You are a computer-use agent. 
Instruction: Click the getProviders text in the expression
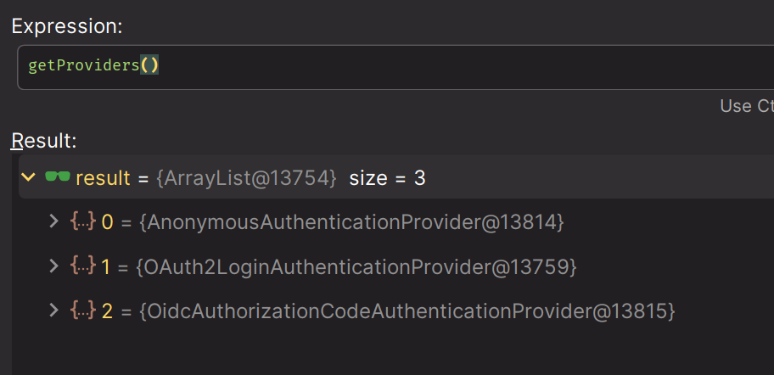83,66
